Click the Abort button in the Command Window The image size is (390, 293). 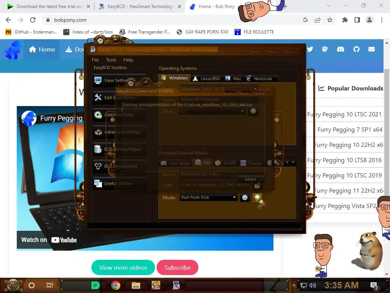[x=250, y=179]
